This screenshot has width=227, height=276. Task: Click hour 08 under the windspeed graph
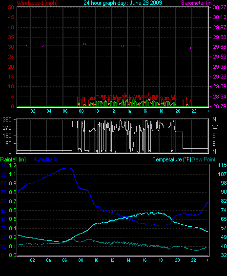pos(81,111)
